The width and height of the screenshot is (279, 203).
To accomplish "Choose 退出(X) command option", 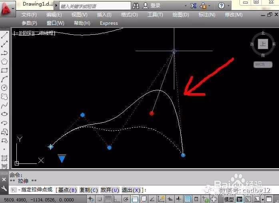I will click(x=132, y=190).
